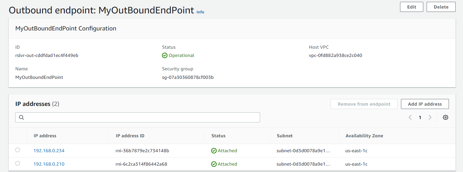
Task: Click the Edit button
Action: point(411,7)
